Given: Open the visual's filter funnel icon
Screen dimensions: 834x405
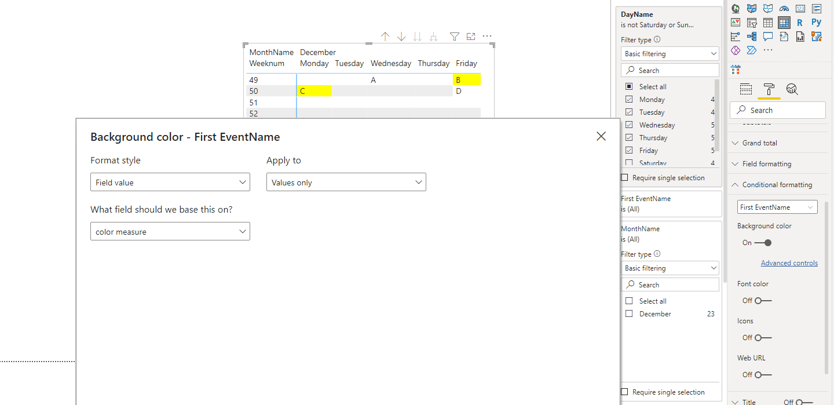Looking at the screenshot, I should pyautogui.click(x=455, y=37).
